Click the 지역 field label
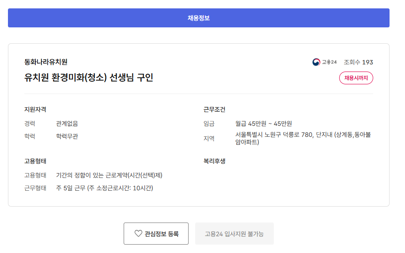Image resolution: width=405 pixels, height=253 pixels. [209, 138]
